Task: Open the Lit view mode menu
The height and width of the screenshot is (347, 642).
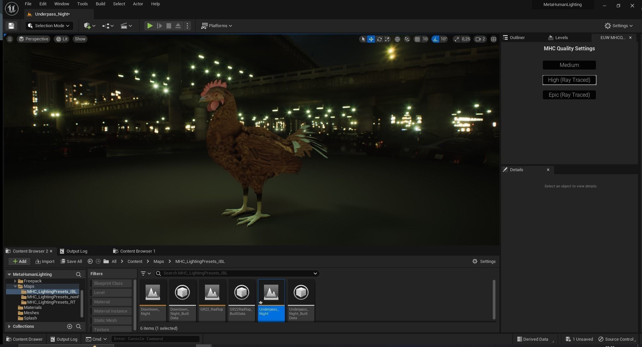Action: (62, 39)
